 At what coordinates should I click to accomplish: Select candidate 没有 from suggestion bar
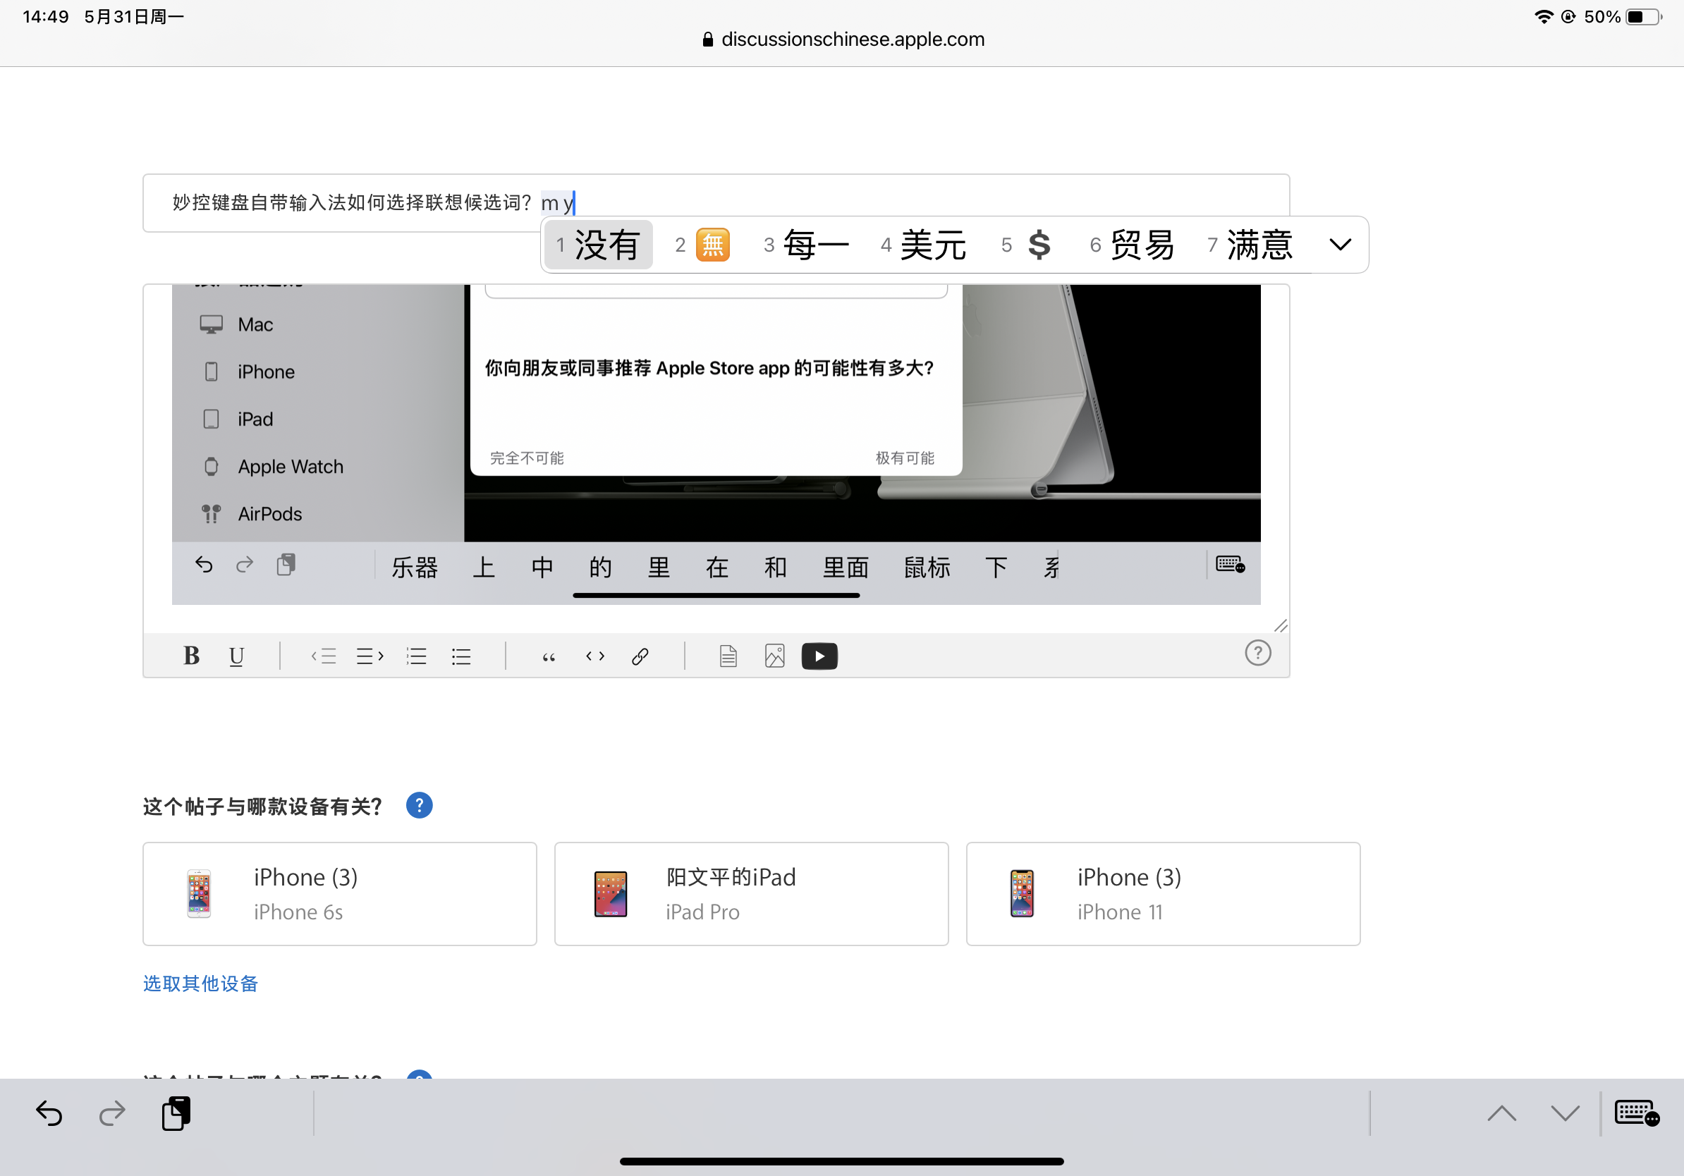[x=599, y=245]
